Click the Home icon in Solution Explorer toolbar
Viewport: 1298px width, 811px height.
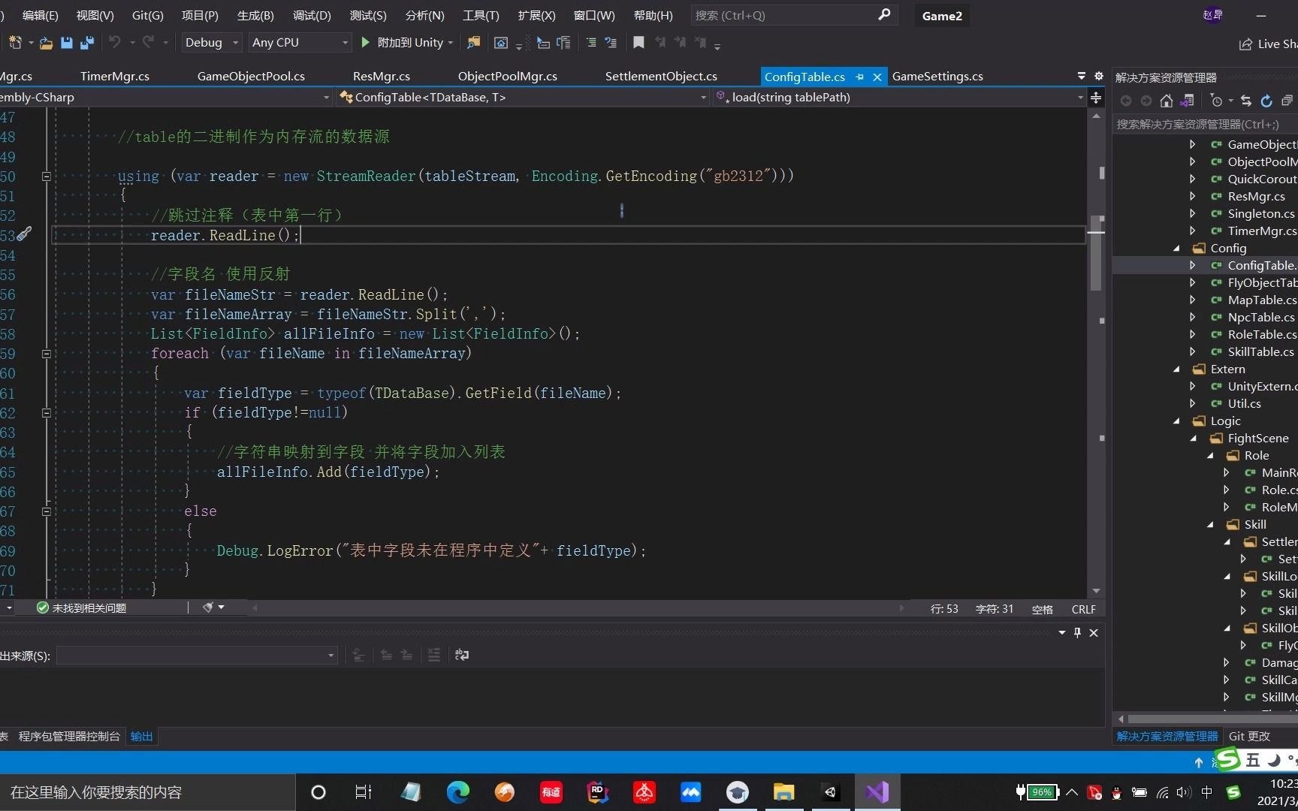click(x=1167, y=100)
